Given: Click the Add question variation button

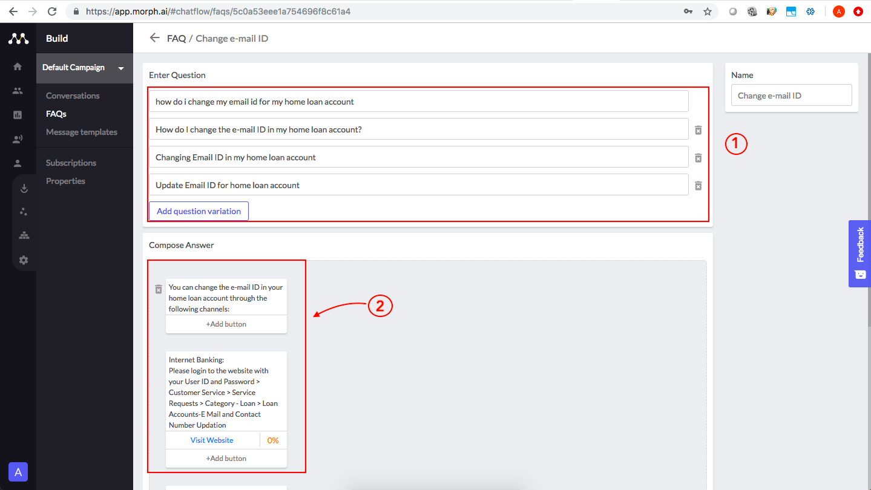Looking at the screenshot, I should 199,211.
